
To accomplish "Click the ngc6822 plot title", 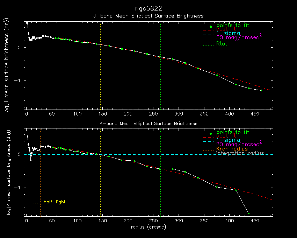I will tap(148, 8).
